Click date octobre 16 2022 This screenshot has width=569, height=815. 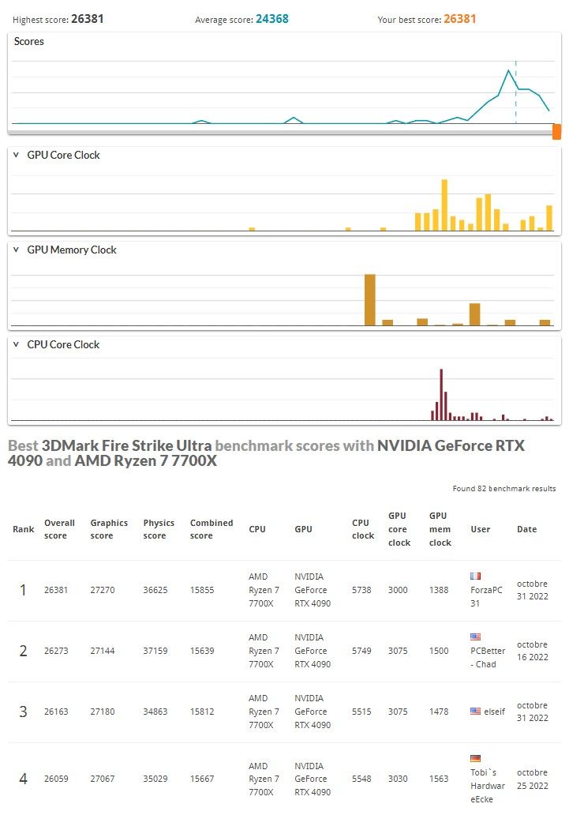[x=532, y=651]
